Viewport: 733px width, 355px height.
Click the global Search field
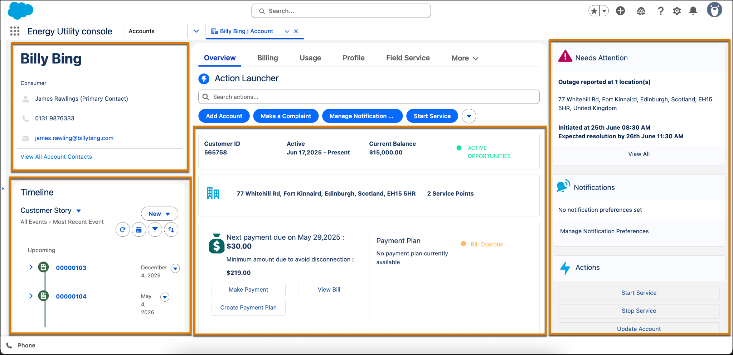click(341, 11)
